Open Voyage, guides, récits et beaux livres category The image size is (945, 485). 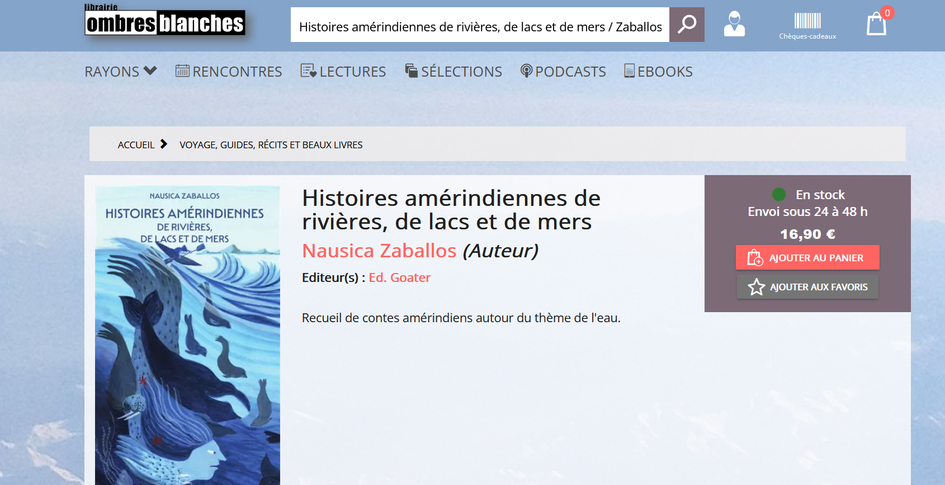click(x=271, y=145)
